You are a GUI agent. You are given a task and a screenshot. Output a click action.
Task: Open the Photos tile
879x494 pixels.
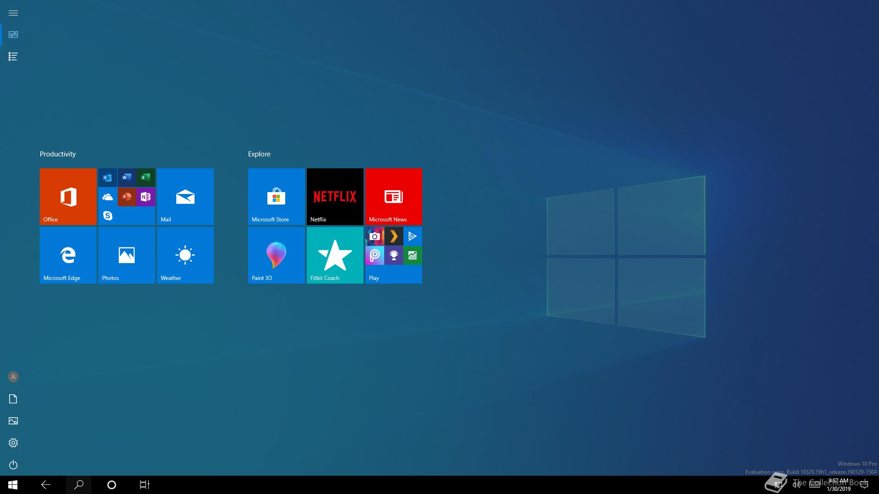tap(127, 255)
